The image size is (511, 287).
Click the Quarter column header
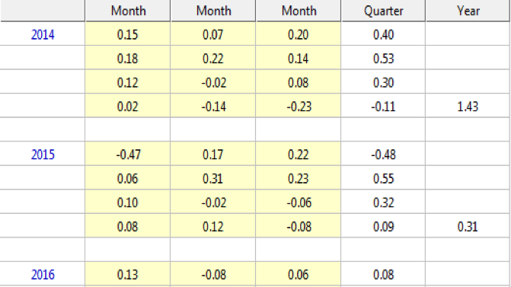point(383,11)
